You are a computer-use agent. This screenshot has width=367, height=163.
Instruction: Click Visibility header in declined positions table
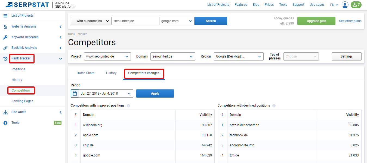tap(353, 115)
